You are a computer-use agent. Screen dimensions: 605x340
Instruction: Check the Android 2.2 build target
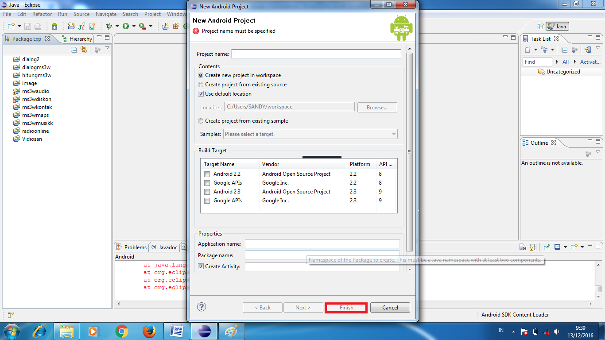pos(207,174)
